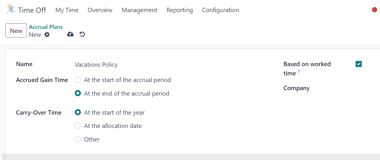
Task: Open the help tooltip question mark
Action: tap(299, 72)
